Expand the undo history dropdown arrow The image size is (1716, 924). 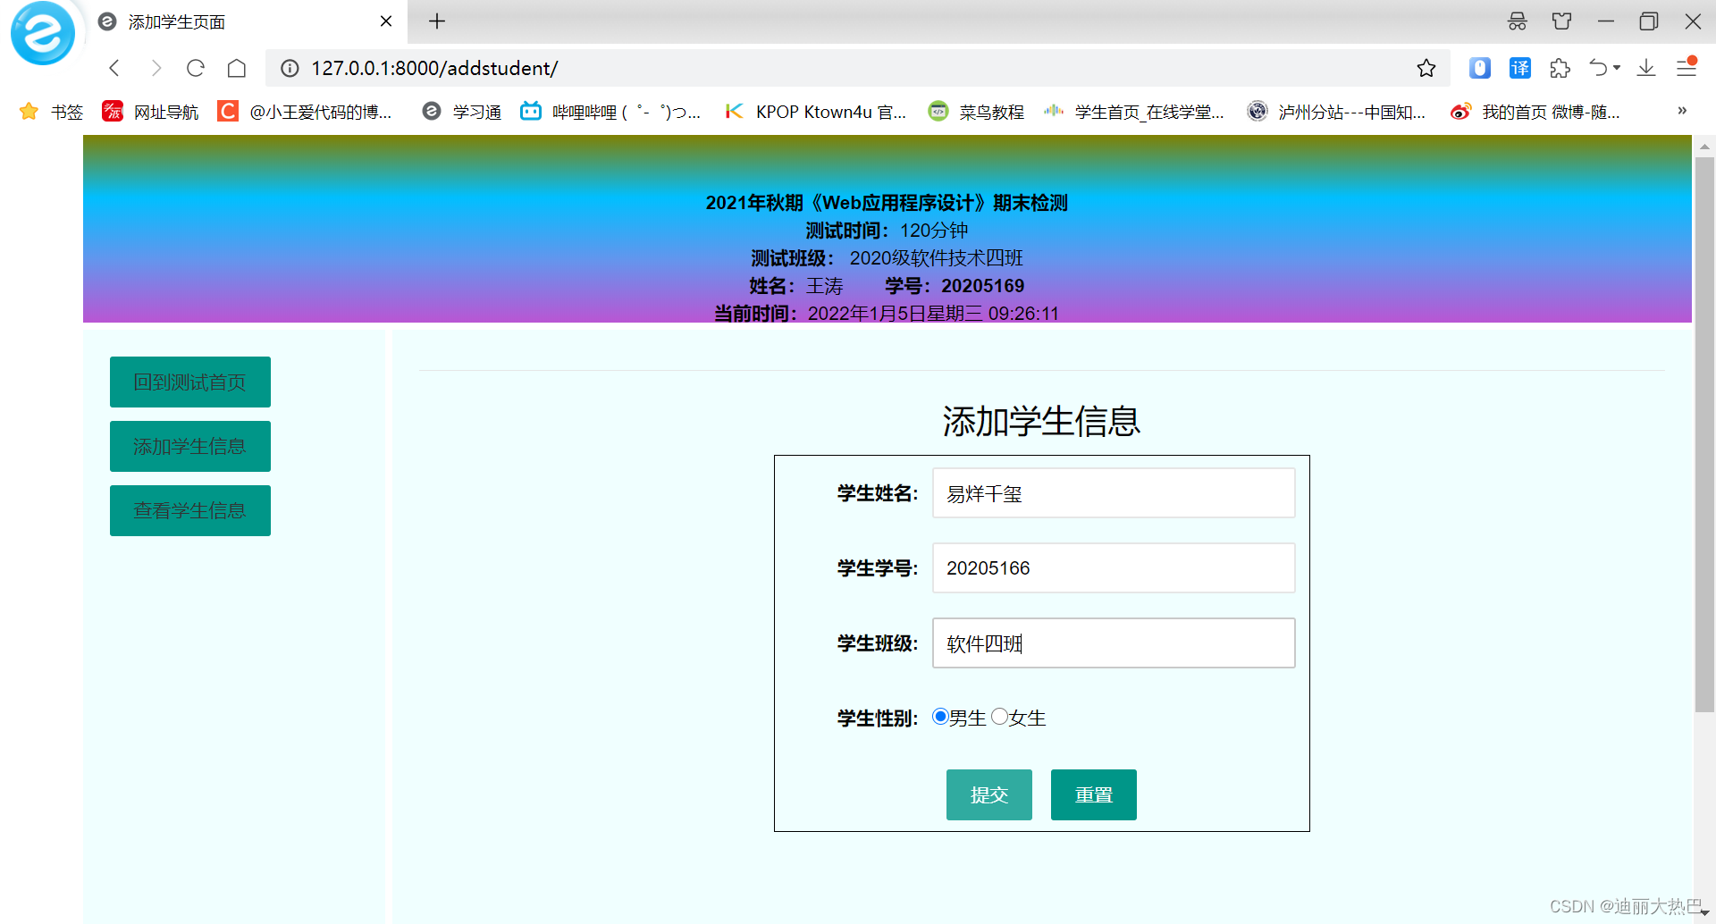[1617, 68]
